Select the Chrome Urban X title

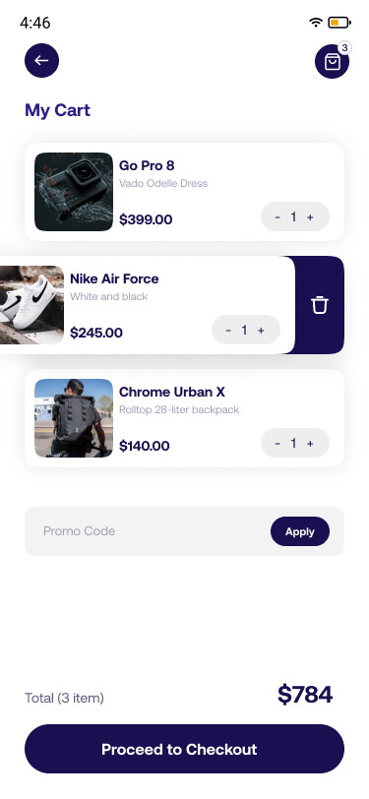coord(172,392)
